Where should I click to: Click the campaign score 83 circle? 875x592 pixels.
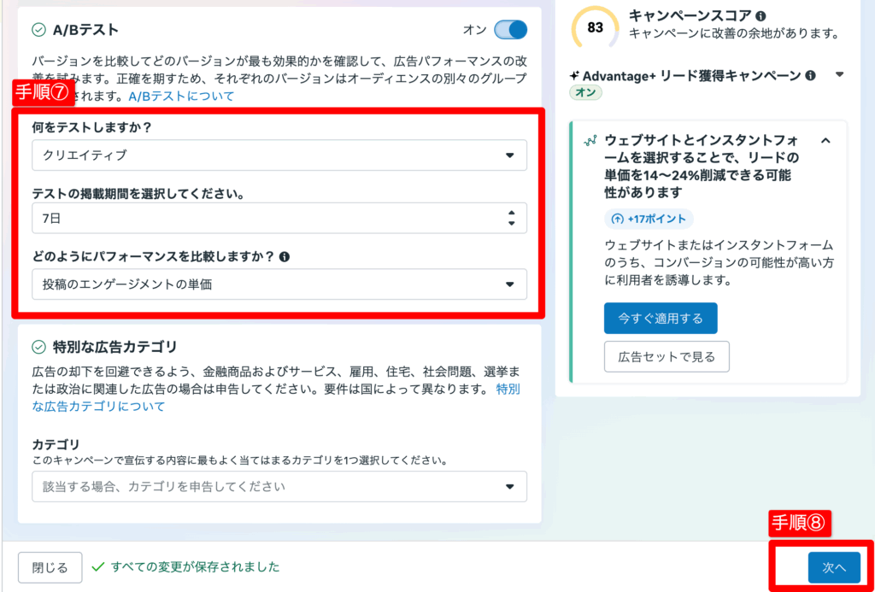point(596,27)
